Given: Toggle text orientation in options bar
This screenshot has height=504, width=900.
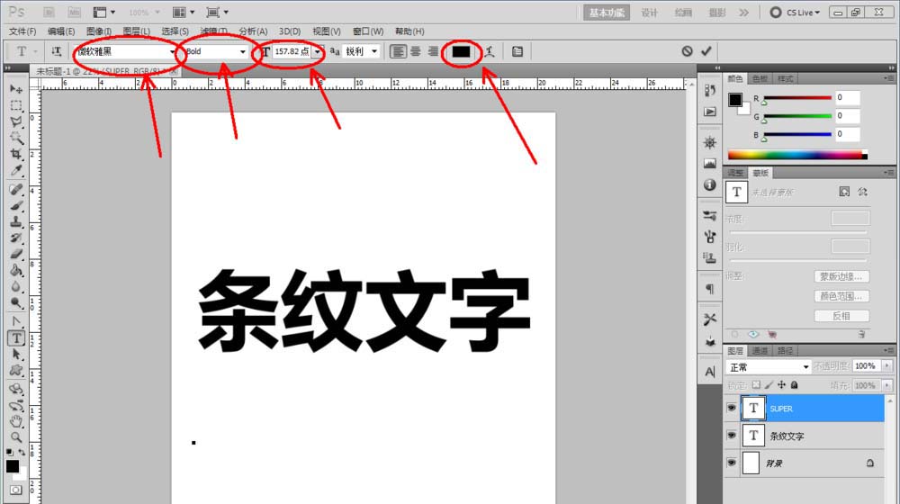Looking at the screenshot, I should click(56, 51).
